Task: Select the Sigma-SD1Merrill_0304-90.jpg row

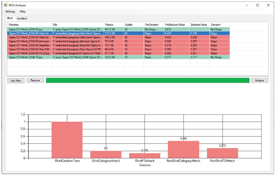Action: [29, 29]
